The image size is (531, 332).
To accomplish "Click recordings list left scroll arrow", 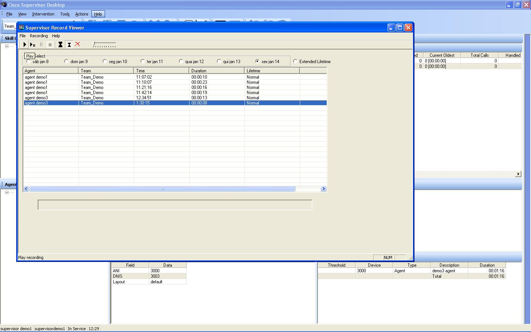I will [26, 189].
